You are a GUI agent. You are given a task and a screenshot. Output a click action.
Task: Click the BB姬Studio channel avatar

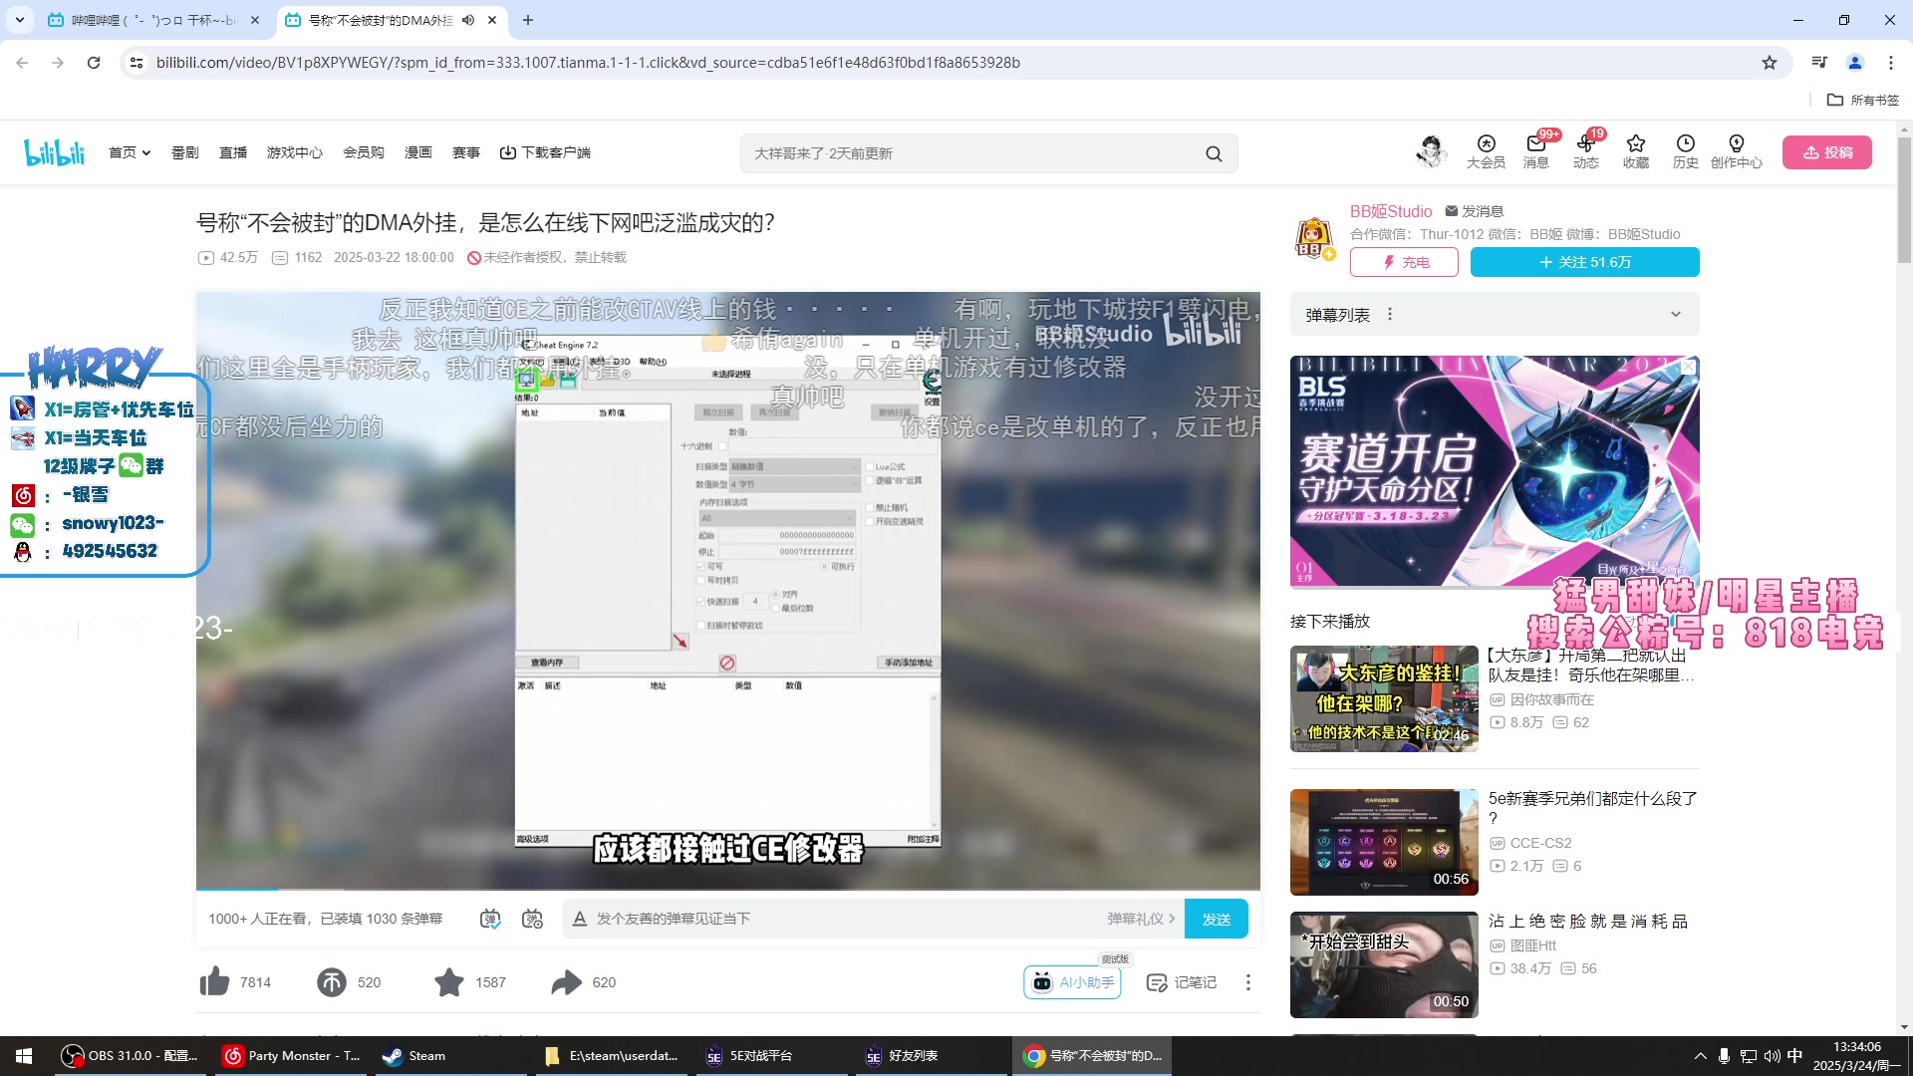coord(1314,237)
